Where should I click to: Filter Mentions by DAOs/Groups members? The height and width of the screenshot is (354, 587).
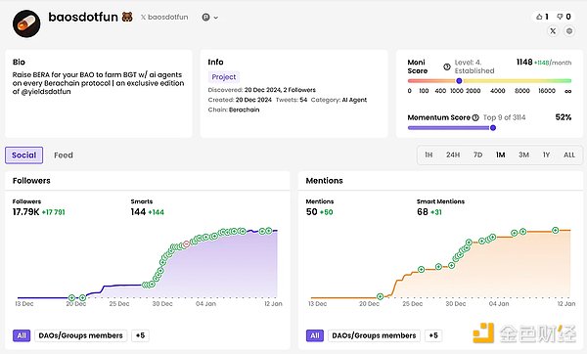(x=374, y=335)
